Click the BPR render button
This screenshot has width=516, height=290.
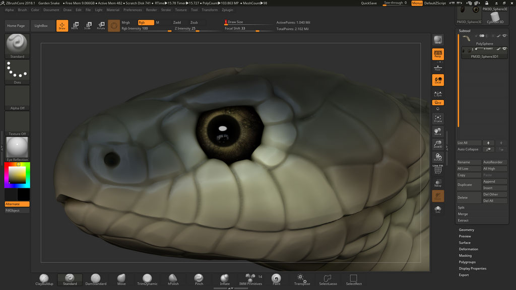click(438, 40)
